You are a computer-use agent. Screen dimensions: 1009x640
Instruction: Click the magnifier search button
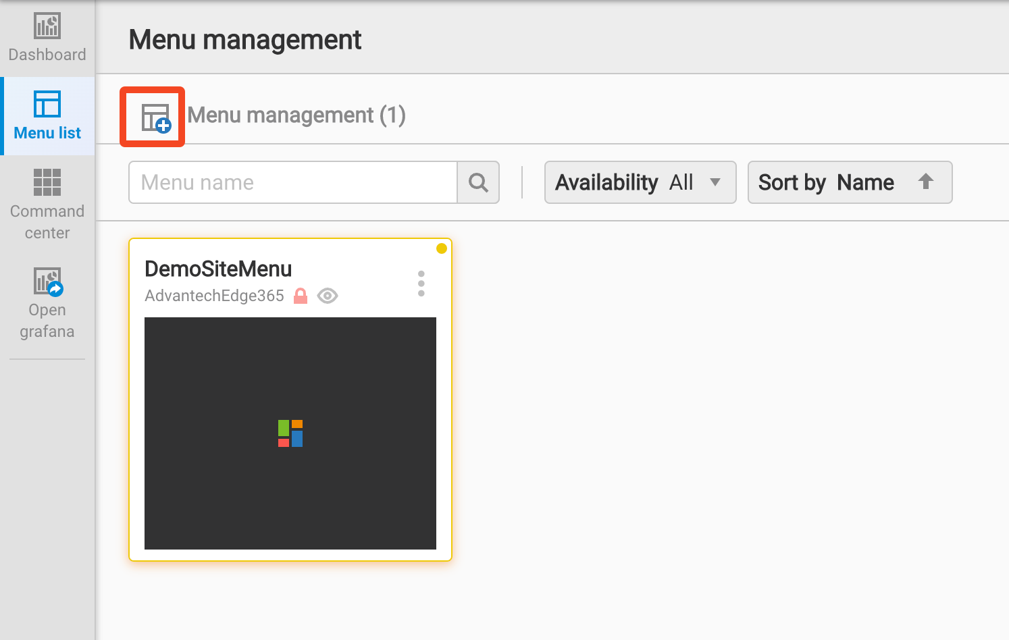click(x=478, y=182)
